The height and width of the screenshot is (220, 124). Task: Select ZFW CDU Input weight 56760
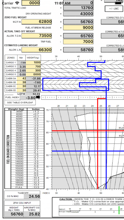(x=14, y=214)
